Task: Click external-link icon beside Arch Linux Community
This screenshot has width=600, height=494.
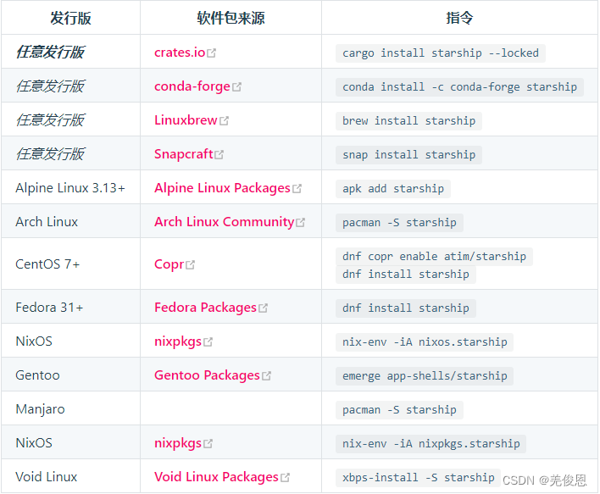Action: [x=300, y=222]
